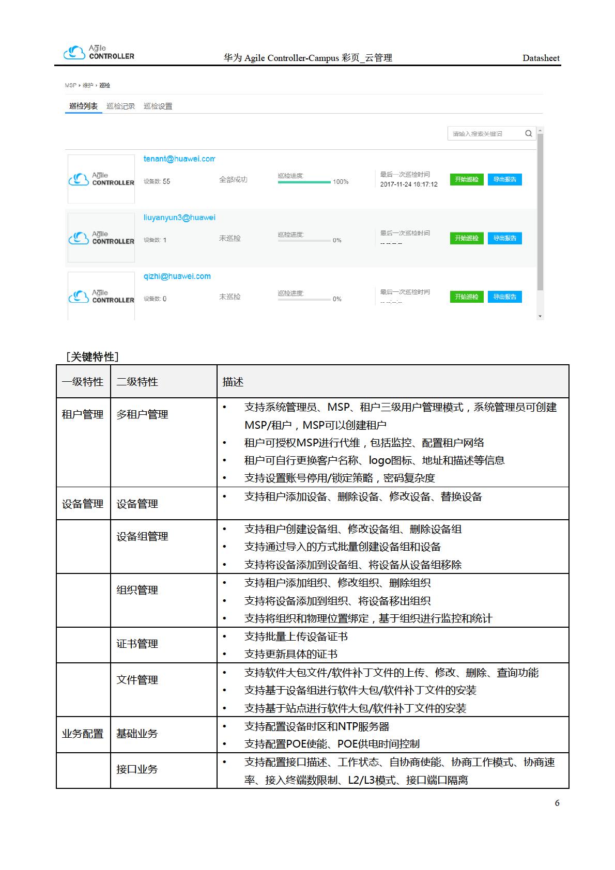Screen dimensions: 615x870
Task: Switch to the 巡检列表 tab
Action: (x=83, y=106)
